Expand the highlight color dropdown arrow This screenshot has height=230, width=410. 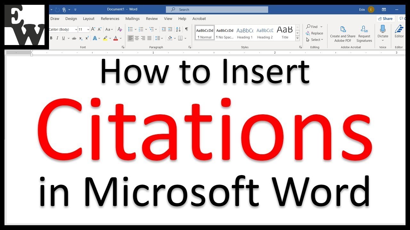click(110, 38)
